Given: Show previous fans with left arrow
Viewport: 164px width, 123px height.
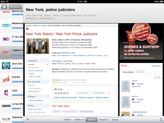Looking at the screenshot, I should point(155,77).
